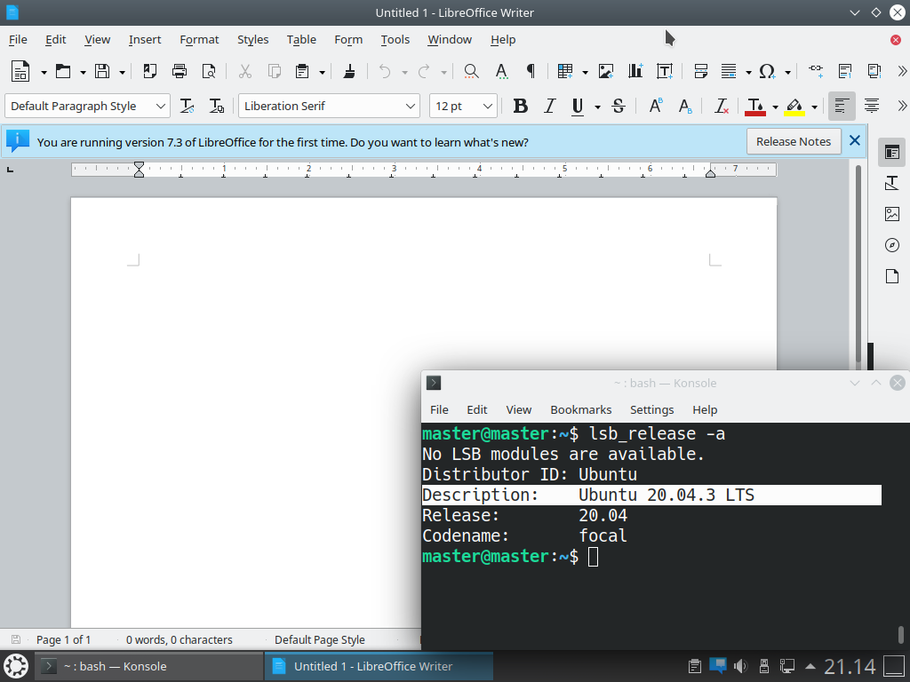Open the KDE application launcher
This screenshot has width=910, height=682.
click(16, 666)
